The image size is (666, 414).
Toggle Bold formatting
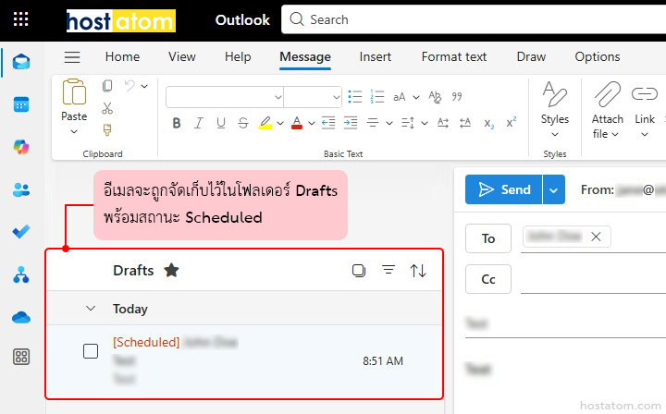(x=177, y=124)
